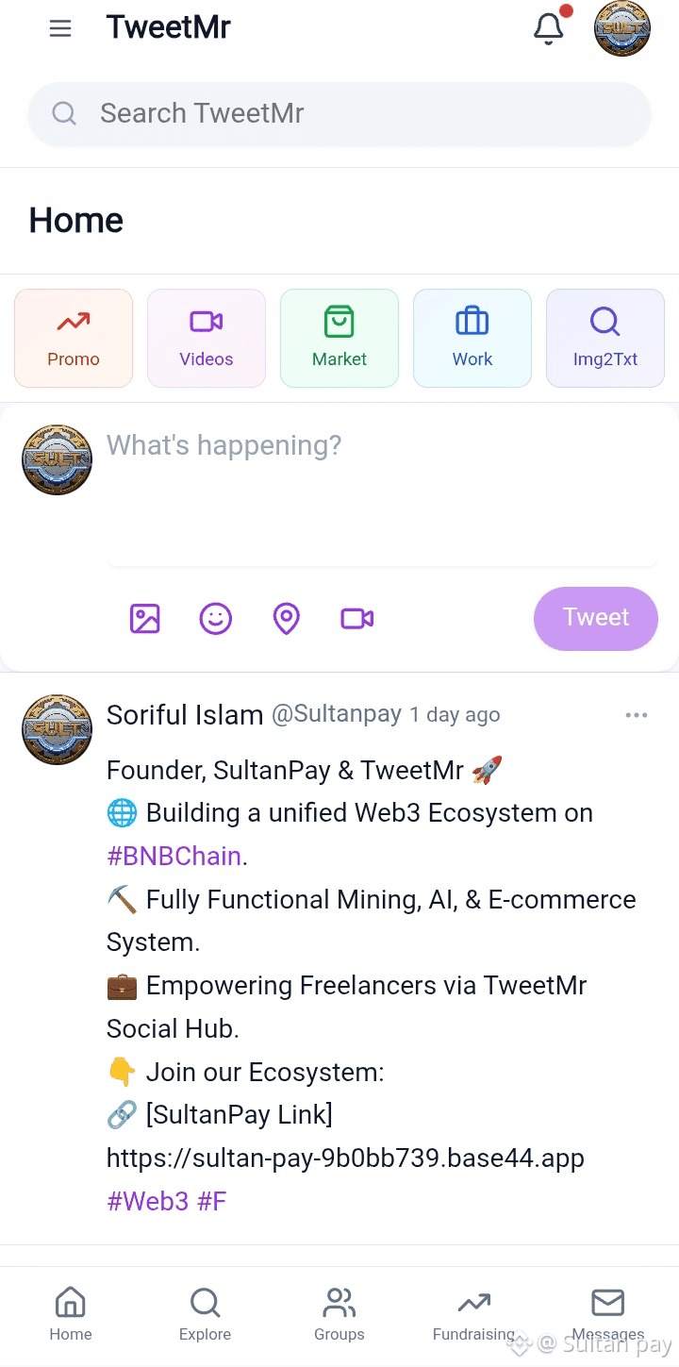
Task: Open post options three-dot menu
Action: [637, 715]
